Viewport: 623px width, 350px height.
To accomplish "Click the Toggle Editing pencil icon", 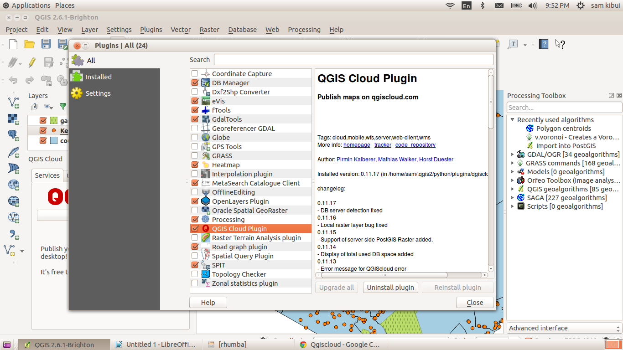I will [32, 62].
